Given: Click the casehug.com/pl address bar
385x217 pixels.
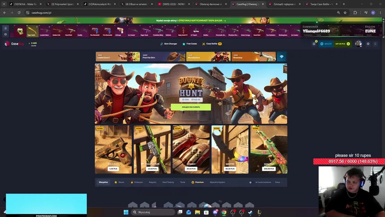Looking at the screenshot, I should 182,13.
